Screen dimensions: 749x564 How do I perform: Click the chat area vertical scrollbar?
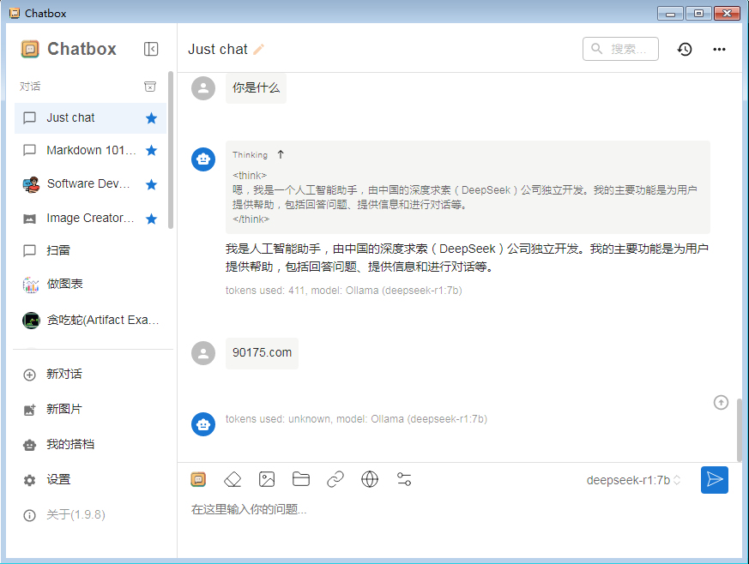(x=740, y=430)
